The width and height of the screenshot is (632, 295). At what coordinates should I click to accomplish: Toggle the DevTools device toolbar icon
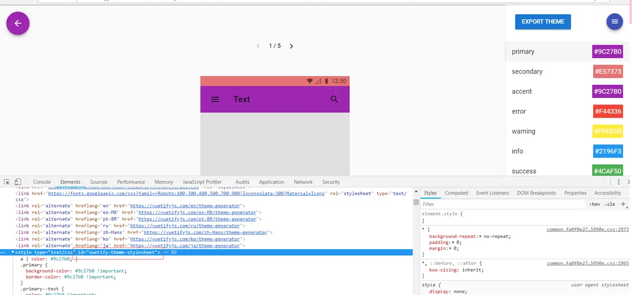point(18,182)
